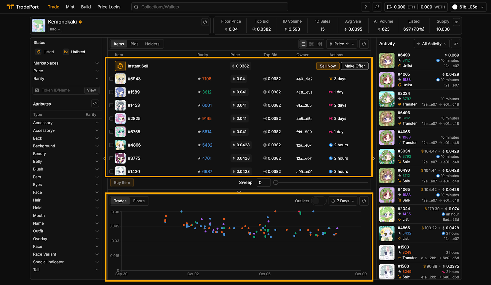Expand the Hair attribute
Screen dimensions: 491x285
pos(66,200)
